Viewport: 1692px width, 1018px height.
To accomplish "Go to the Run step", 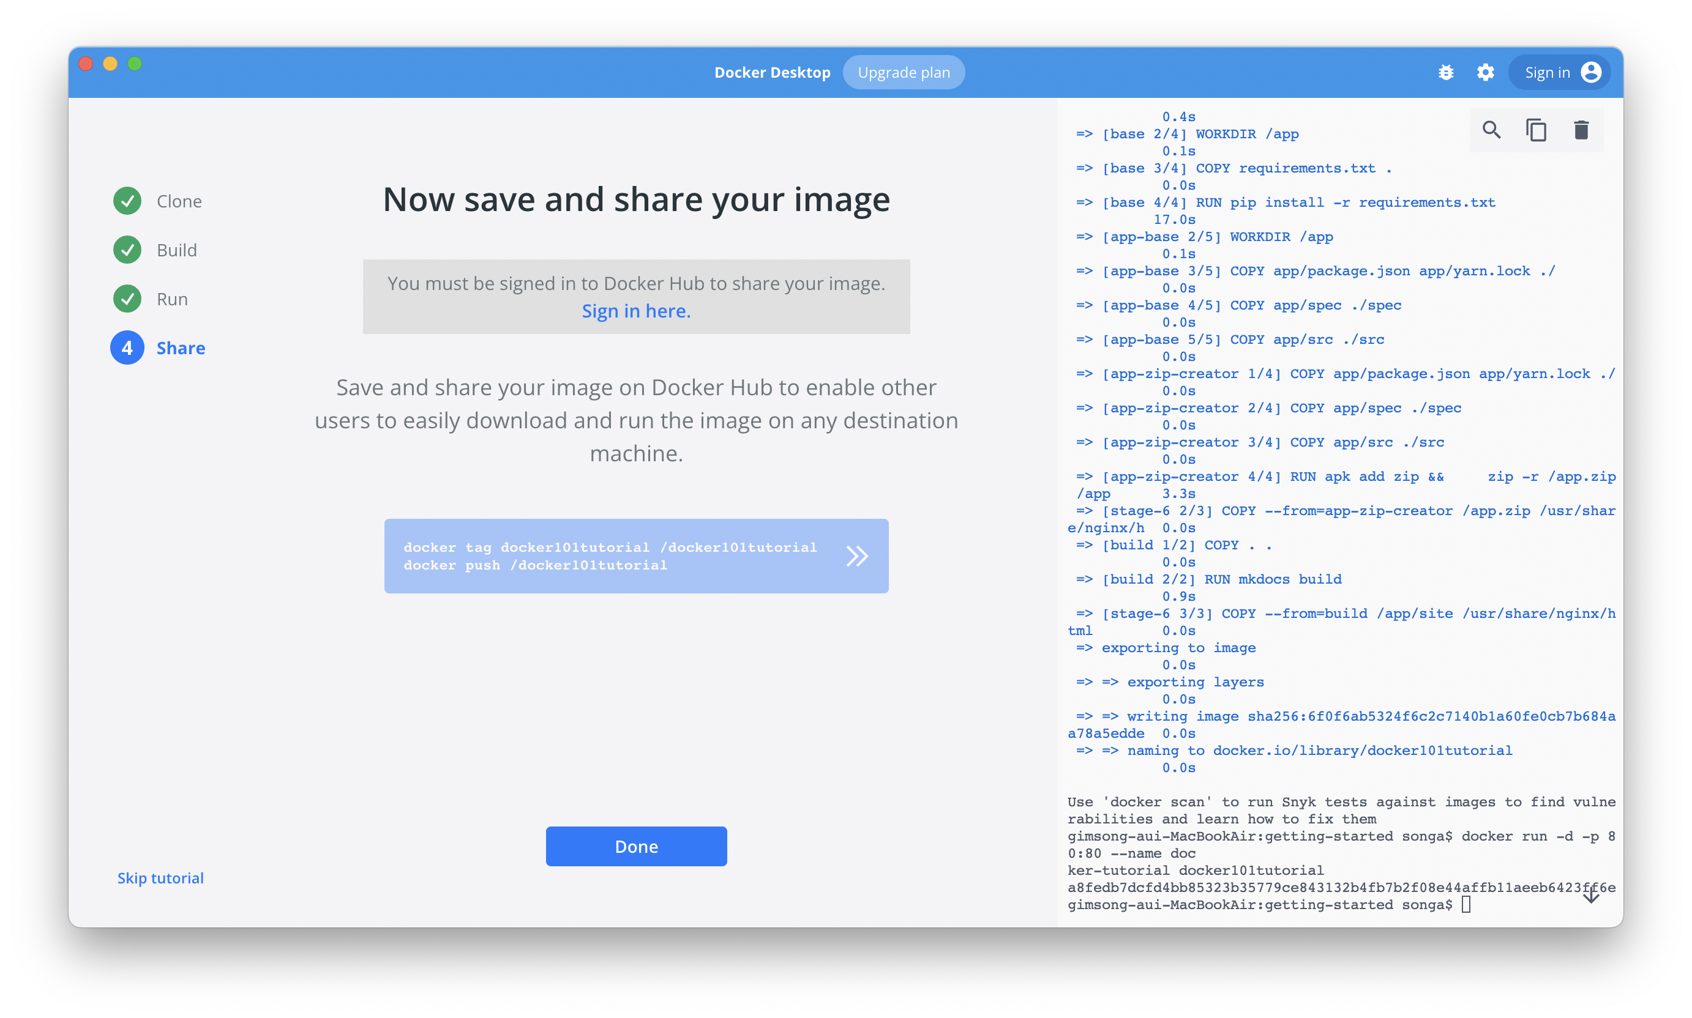I will (171, 299).
